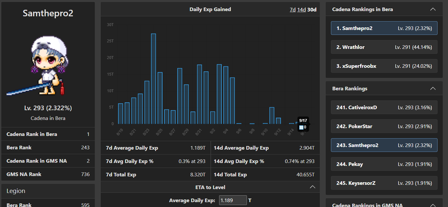Click the Cadena Rank in Bera row
The height and width of the screenshot is (207, 448).
point(48,134)
